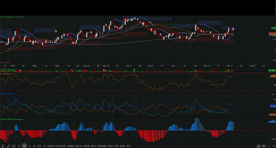Click the round event marker near Ιουλ

point(150,22)
